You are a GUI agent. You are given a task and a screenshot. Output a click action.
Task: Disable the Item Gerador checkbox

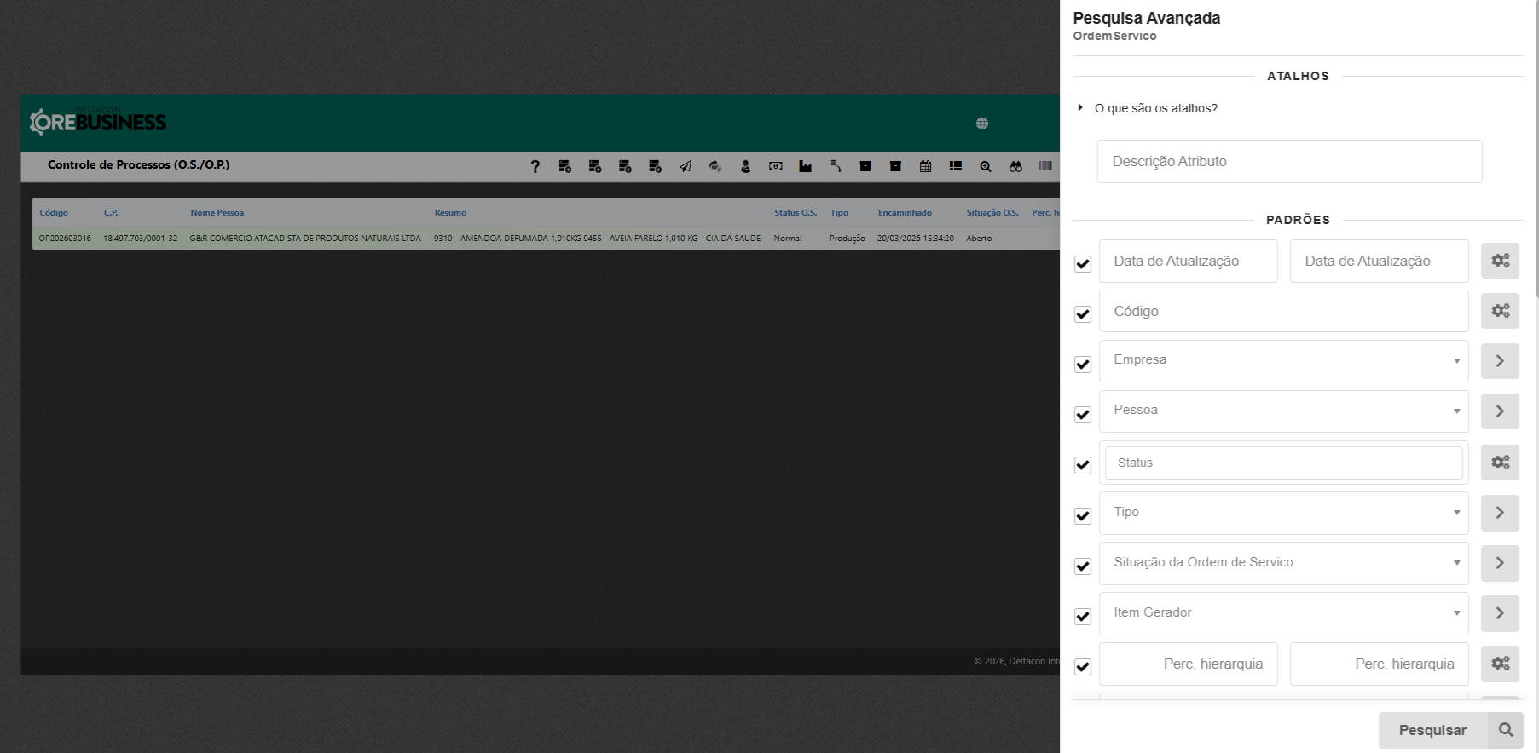(1083, 617)
